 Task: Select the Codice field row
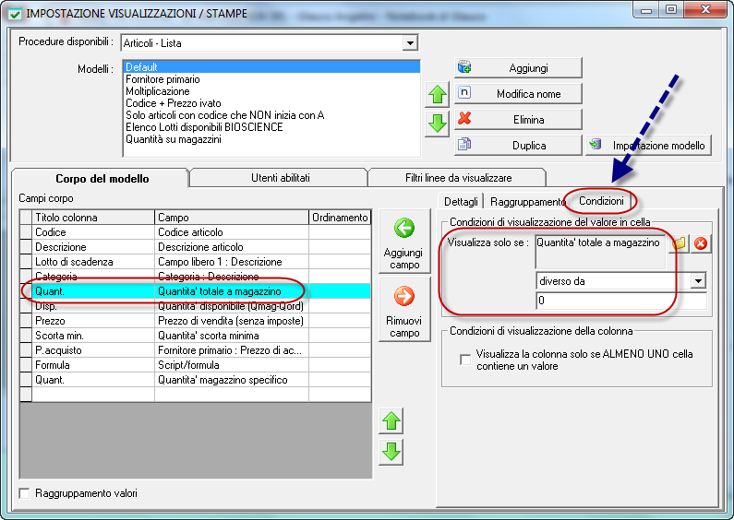pos(196,232)
